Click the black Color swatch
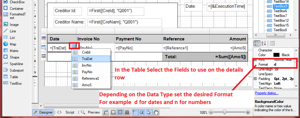 pos(276,55)
